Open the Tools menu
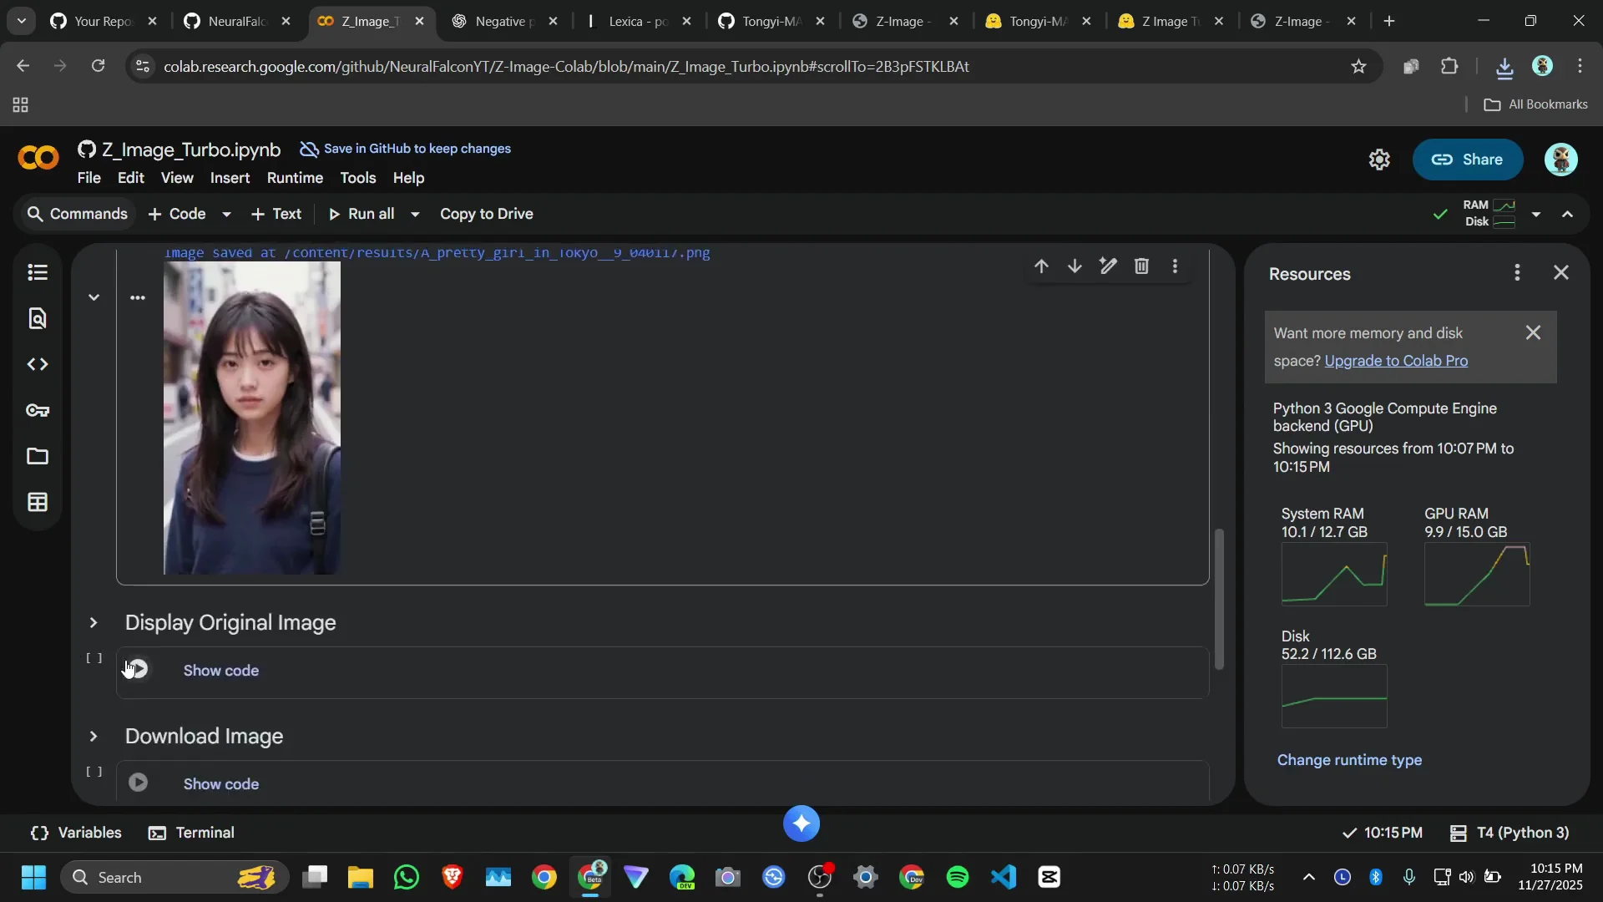The image size is (1603, 902). point(357,178)
